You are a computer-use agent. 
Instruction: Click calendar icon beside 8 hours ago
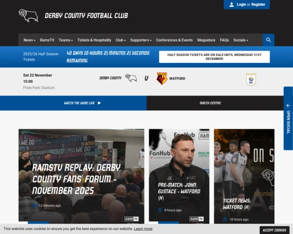pos(160,210)
